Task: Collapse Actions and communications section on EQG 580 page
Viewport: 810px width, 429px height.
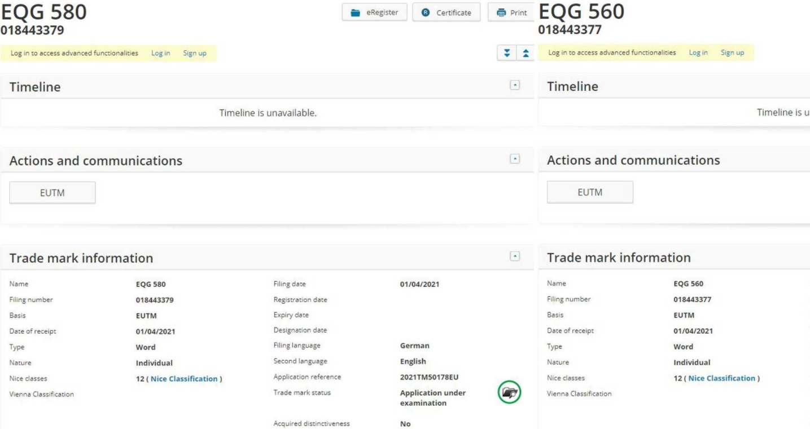Action: [514, 158]
